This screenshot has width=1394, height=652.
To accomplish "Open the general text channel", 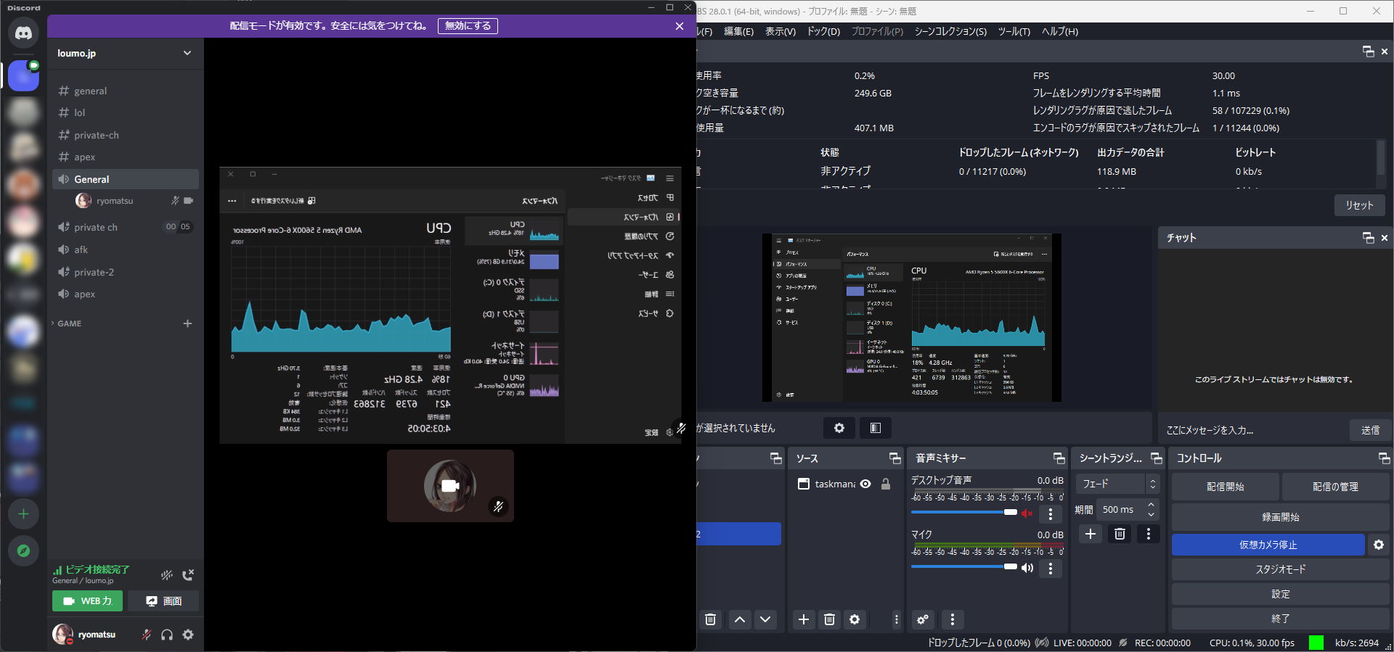I will point(125,91).
